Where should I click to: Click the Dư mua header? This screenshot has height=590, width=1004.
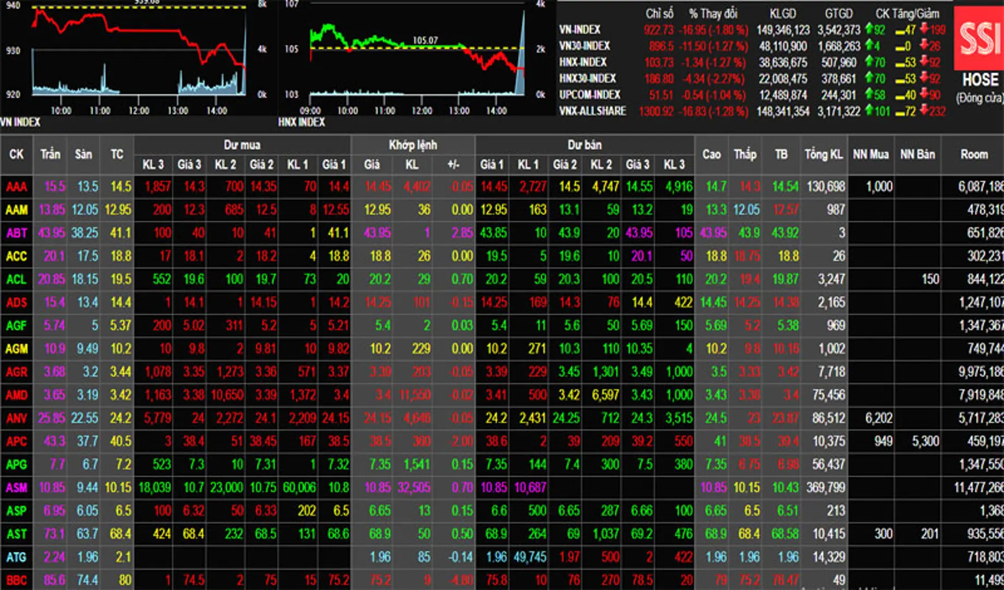pos(242,145)
